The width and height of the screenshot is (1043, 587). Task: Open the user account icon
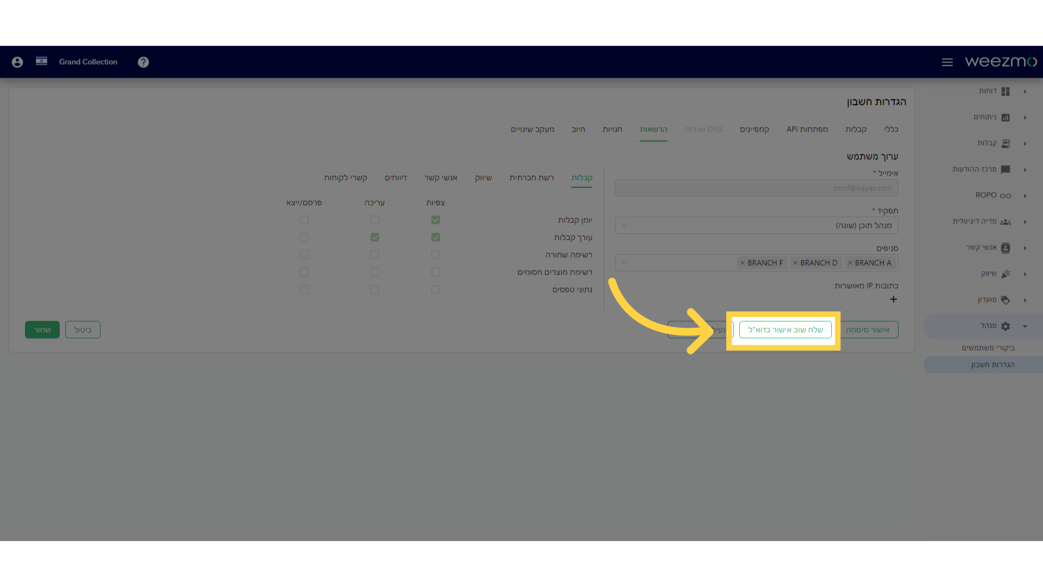click(x=17, y=62)
